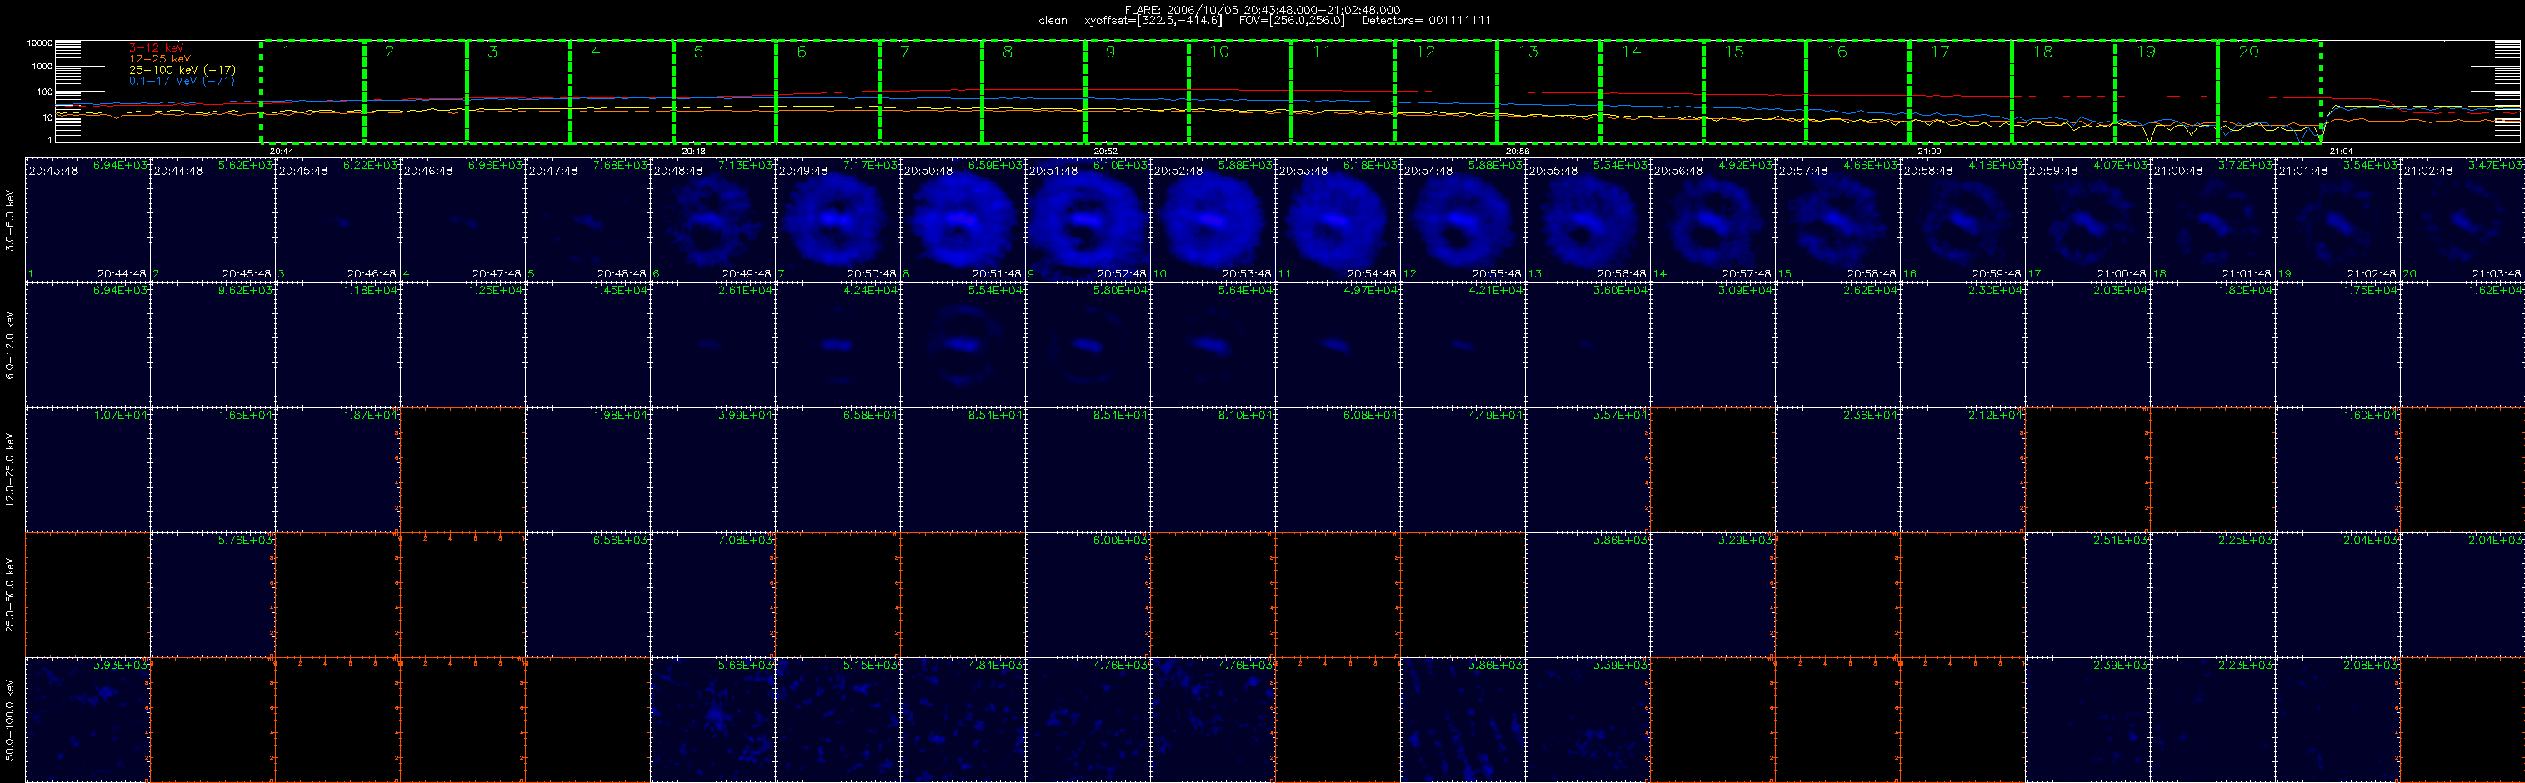2525x783 pixels.
Task: Click the '12.0-25.0 keV' row label
Action: pyautogui.click(x=10, y=471)
